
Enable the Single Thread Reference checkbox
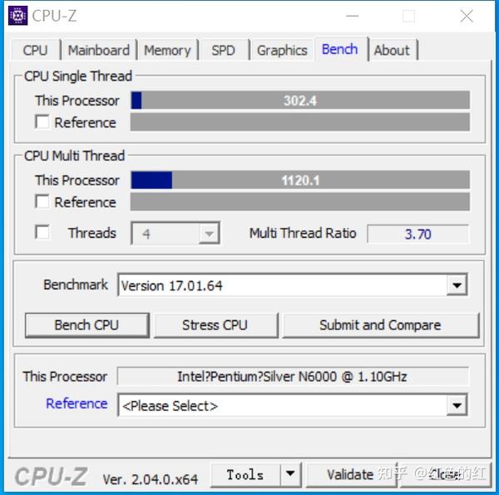42,122
